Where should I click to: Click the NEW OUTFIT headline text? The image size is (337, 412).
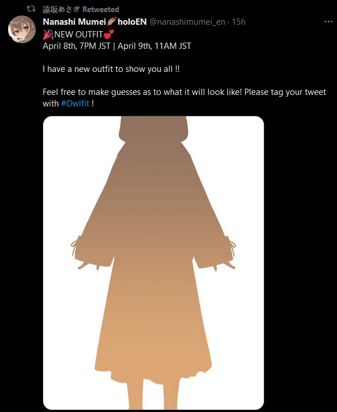pyautogui.click(x=78, y=35)
